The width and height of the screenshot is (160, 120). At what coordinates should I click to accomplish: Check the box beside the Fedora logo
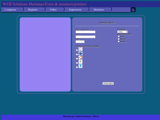[77, 55]
